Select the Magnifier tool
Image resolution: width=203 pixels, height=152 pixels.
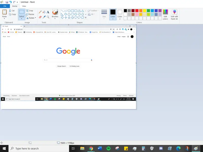click(x=48, y=17)
